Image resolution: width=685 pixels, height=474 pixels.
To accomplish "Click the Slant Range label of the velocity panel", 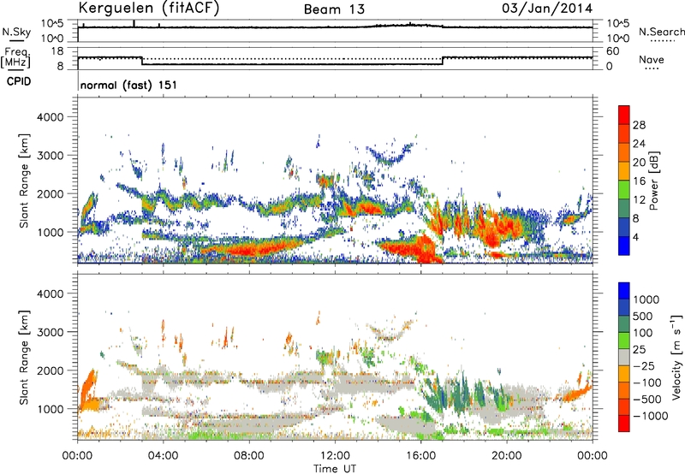I will click(x=24, y=357).
